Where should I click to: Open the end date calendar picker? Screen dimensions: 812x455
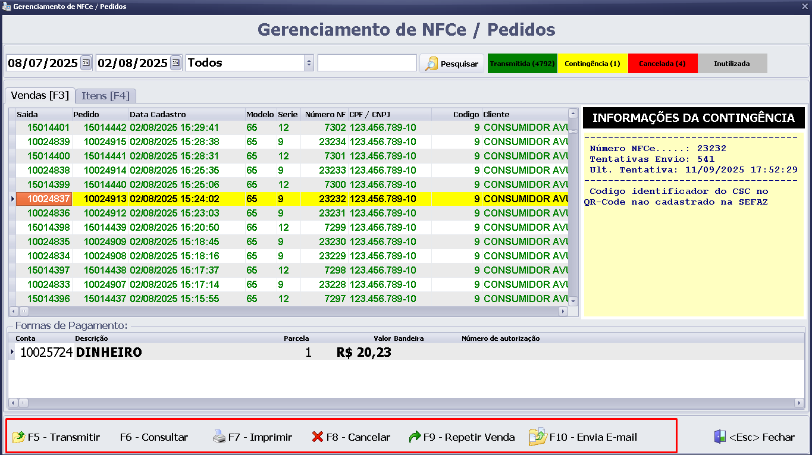[175, 62]
